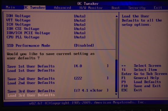This screenshot has width=168, height=111.
Task: Choose Load 2nd User Defaults
Action: pyautogui.click(x=31, y=83)
